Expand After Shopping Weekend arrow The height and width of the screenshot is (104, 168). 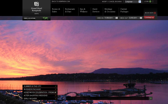[56, 96]
